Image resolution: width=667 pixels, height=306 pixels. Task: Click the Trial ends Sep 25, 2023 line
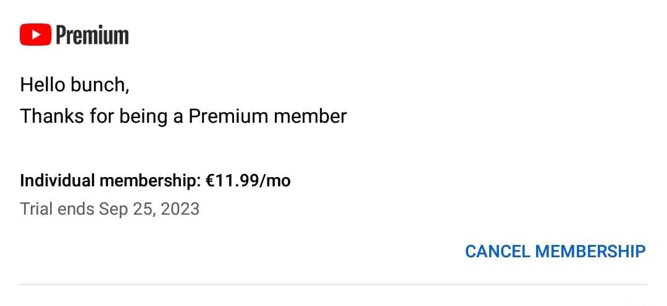coord(110,209)
